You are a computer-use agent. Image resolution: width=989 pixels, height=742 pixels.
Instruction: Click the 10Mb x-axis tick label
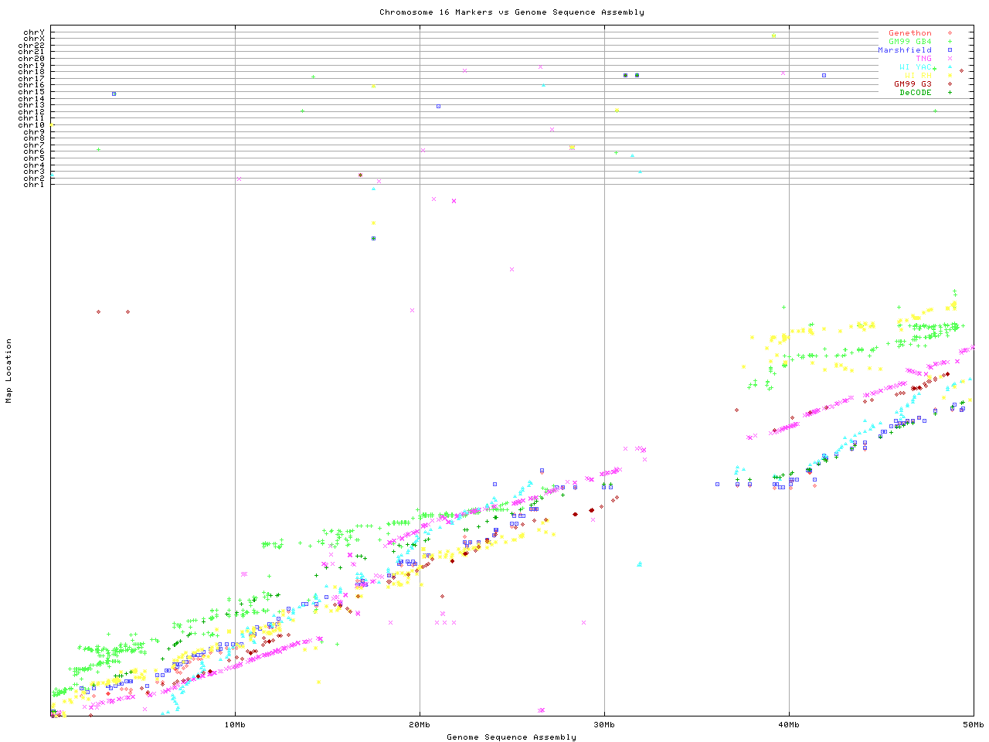[235, 725]
